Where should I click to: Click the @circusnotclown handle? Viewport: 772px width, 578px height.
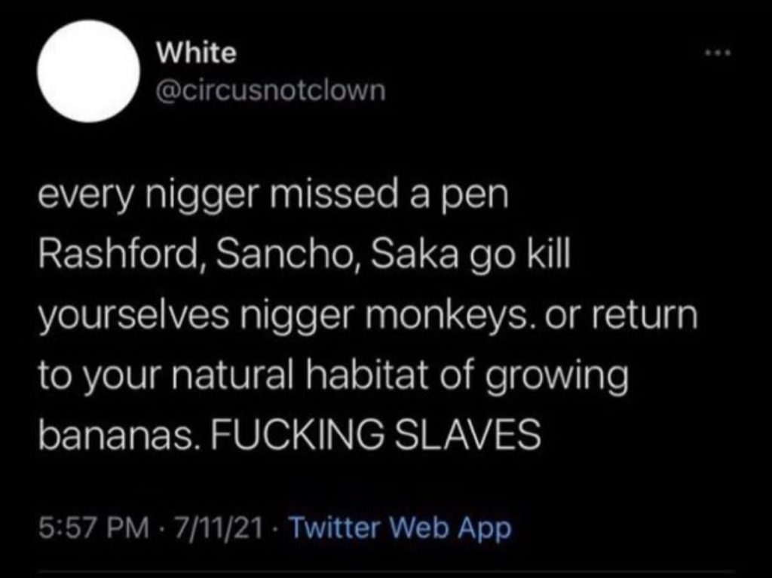click(271, 90)
